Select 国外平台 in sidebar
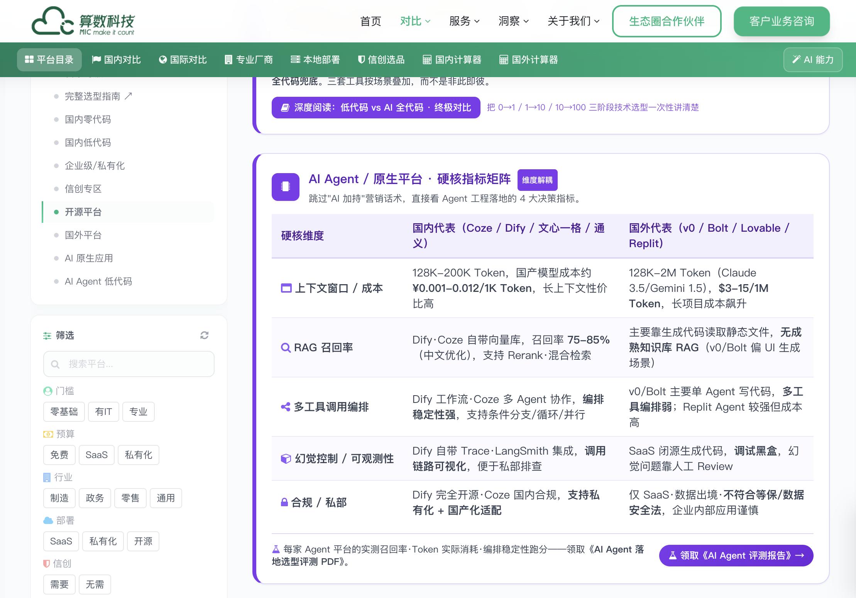The height and width of the screenshot is (598, 856). pyautogui.click(x=83, y=235)
